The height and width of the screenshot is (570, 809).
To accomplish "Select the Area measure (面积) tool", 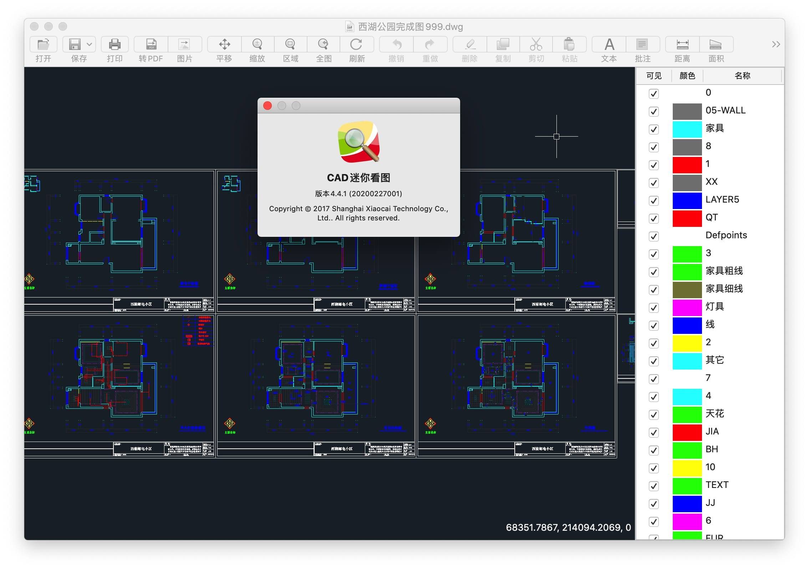I will click(716, 45).
